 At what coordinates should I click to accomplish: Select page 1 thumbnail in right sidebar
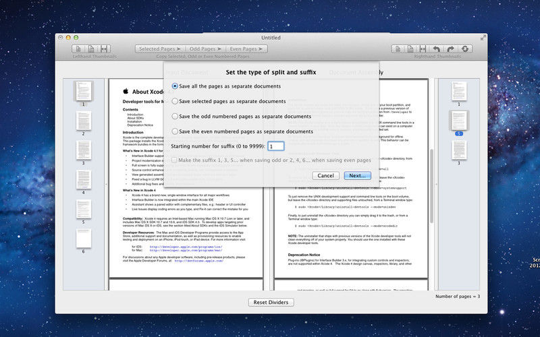tap(459, 91)
